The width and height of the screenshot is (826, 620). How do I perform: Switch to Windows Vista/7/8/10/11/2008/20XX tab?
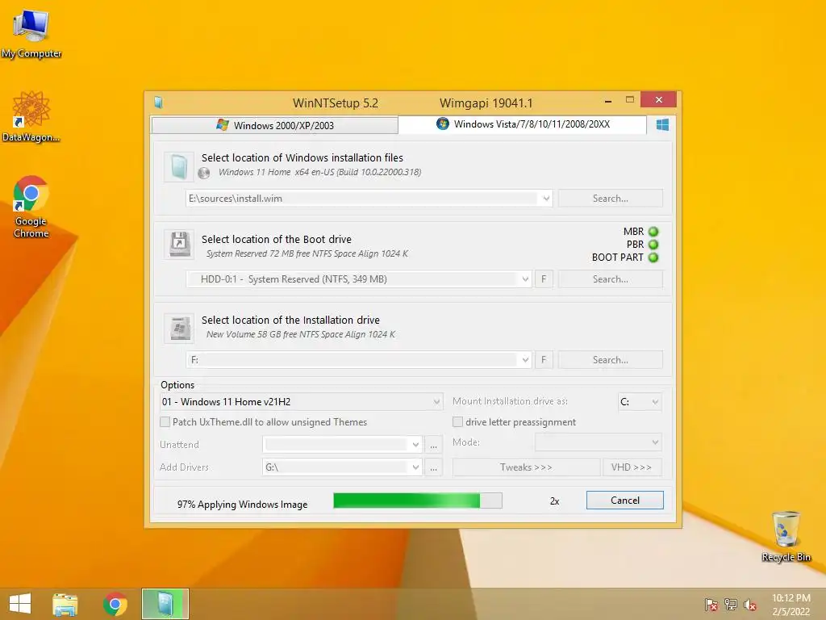523,124
